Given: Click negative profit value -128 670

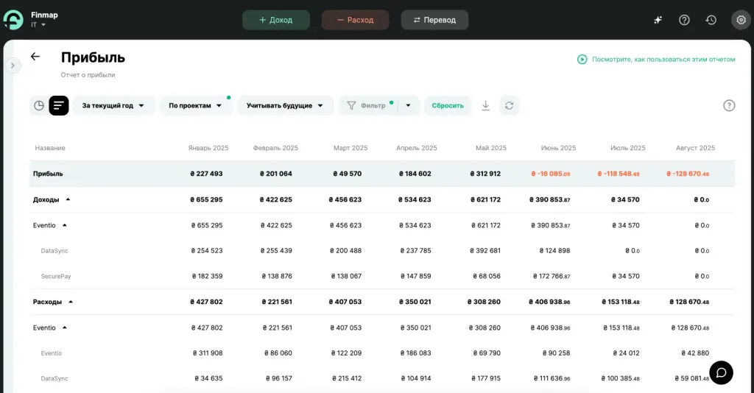Looking at the screenshot, I should tap(688, 174).
